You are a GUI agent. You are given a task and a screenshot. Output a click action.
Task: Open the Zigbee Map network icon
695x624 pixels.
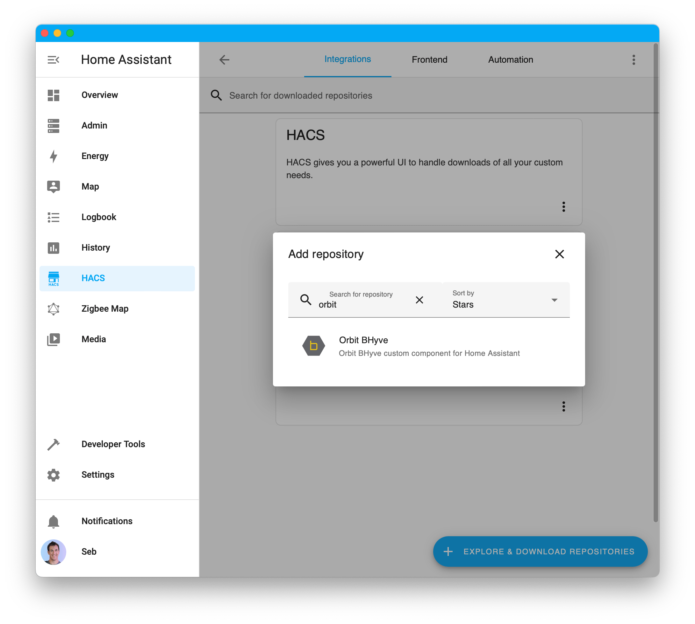54,309
